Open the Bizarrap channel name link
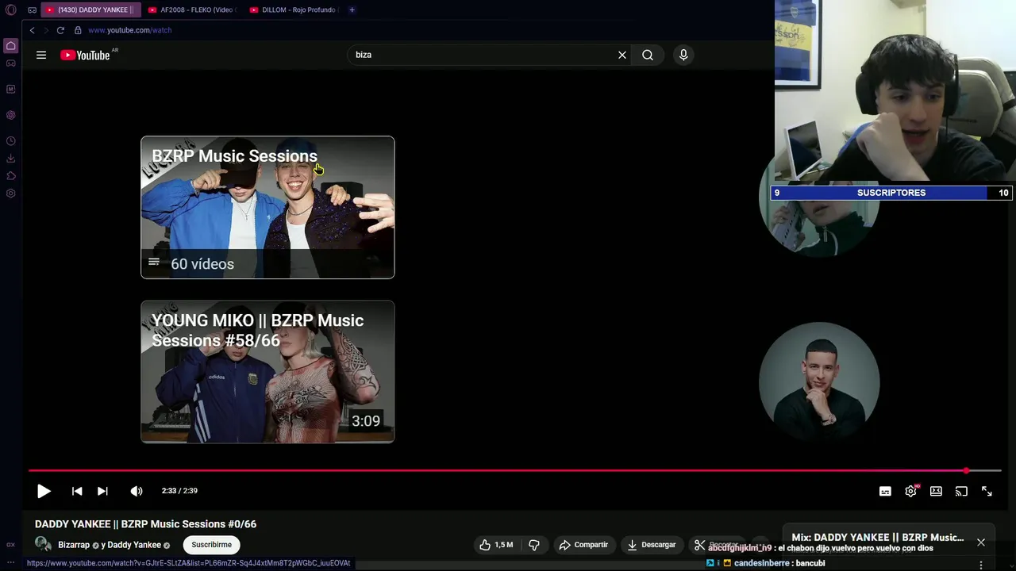This screenshot has height=571, width=1016. point(74,545)
